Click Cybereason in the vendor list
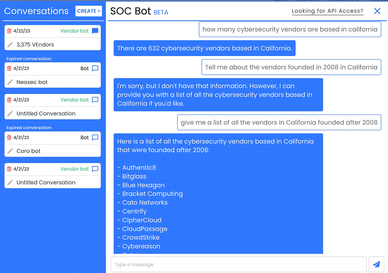 tap(141, 246)
